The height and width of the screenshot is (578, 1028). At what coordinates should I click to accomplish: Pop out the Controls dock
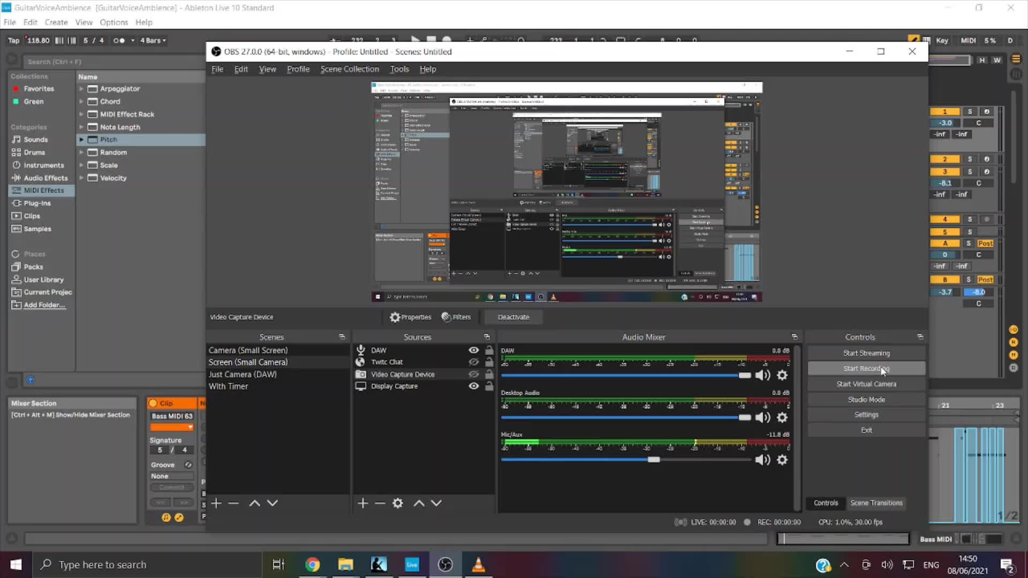920,337
